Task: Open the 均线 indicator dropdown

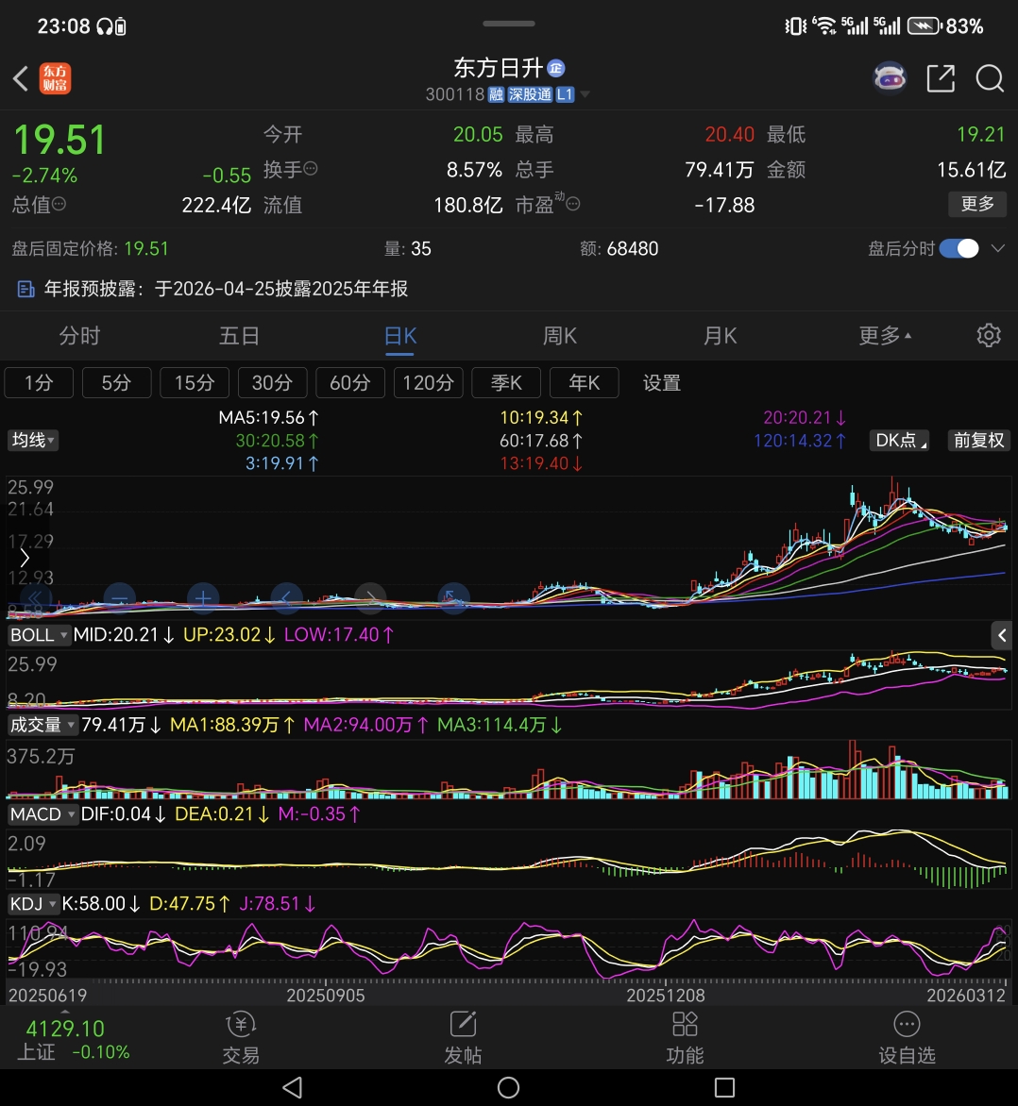Action: [32, 440]
